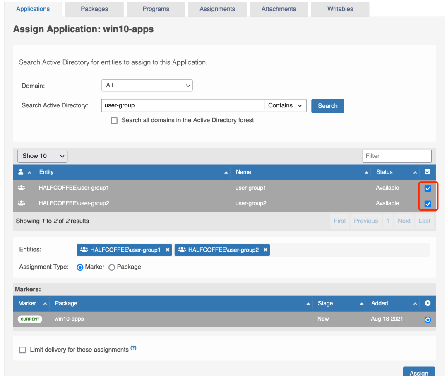Open the Contains match-type dropdown
The height and width of the screenshot is (376, 447).
(286, 105)
